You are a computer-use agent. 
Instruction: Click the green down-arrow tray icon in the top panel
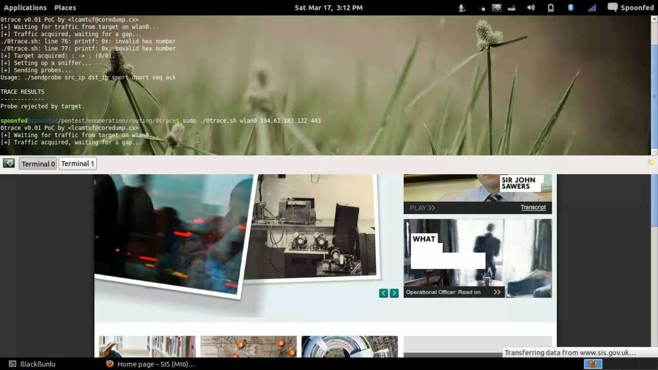[496, 8]
